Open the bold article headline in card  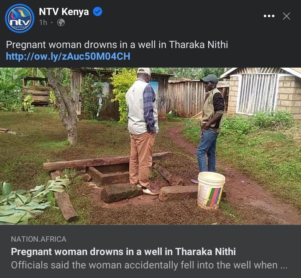click(x=123, y=252)
